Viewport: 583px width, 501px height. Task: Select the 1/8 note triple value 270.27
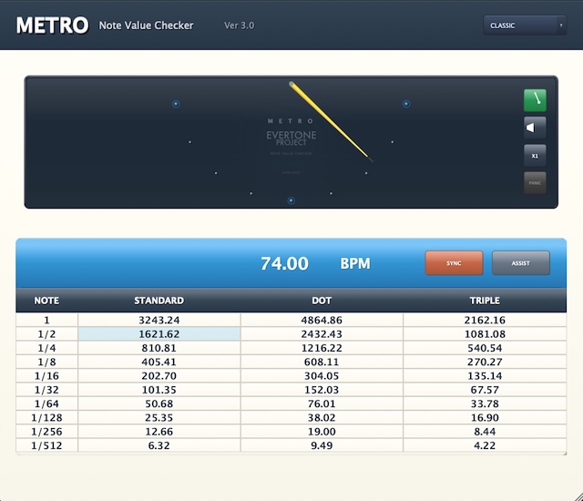pyautogui.click(x=485, y=362)
